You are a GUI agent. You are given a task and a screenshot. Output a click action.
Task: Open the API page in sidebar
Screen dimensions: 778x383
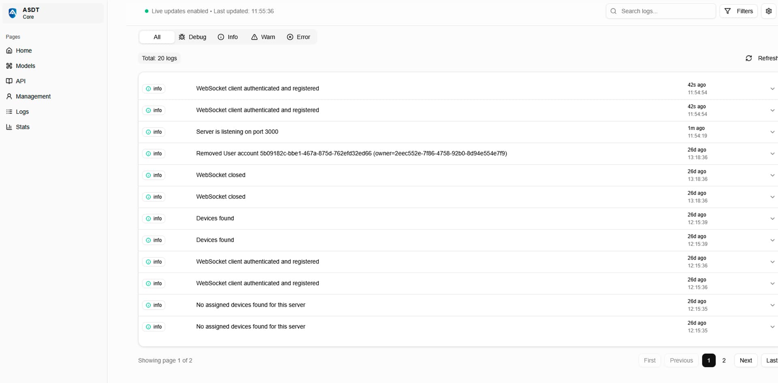pyautogui.click(x=20, y=81)
